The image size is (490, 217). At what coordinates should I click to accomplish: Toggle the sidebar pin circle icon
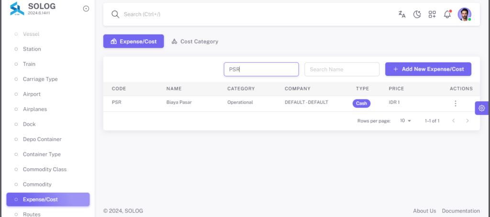point(86,9)
